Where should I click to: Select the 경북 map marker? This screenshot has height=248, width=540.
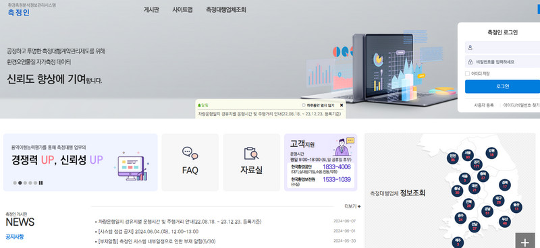pos(504,185)
